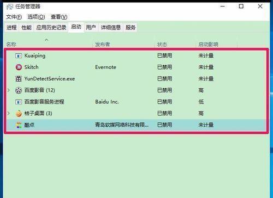Sort by the 状态 column header
This screenshot has height=198, width=273.
point(162,44)
